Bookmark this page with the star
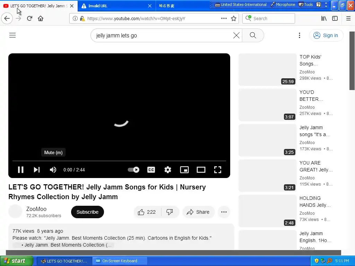This screenshot has width=355, height=266. pos(234,19)
